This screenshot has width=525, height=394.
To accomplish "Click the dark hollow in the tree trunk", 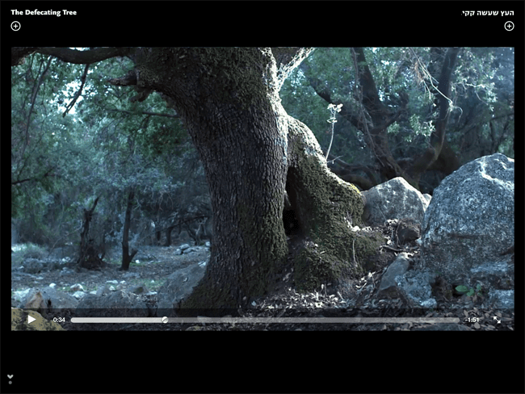I will click(289, 212).
